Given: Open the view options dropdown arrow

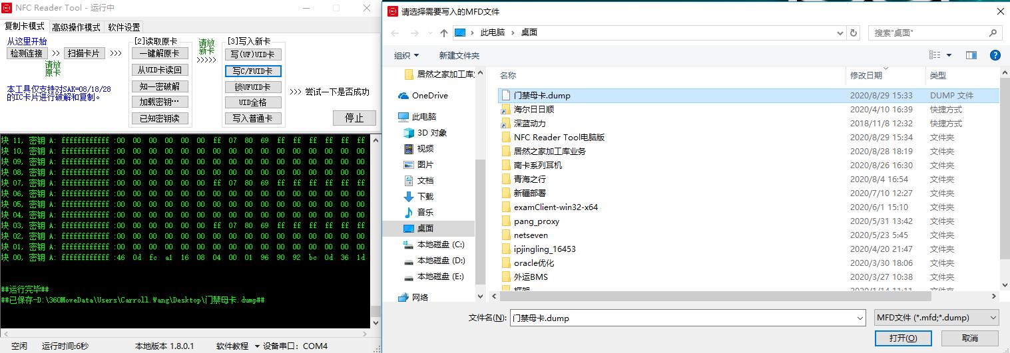Looking at the screenshot, I should tap(949, 55).
